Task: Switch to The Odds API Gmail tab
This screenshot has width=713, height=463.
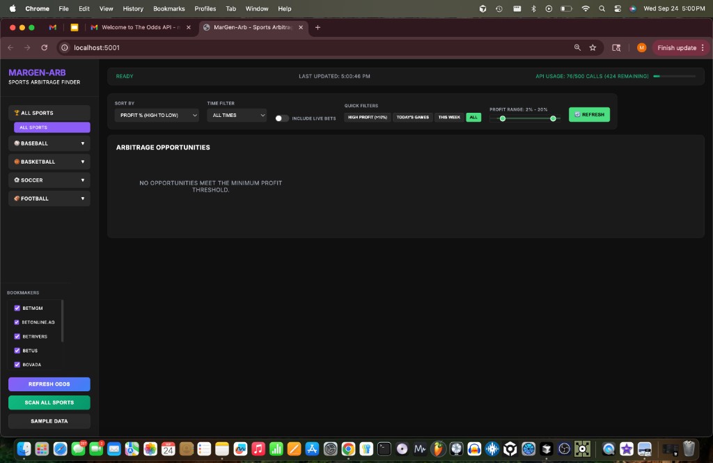Action: (x=141, y=27)
